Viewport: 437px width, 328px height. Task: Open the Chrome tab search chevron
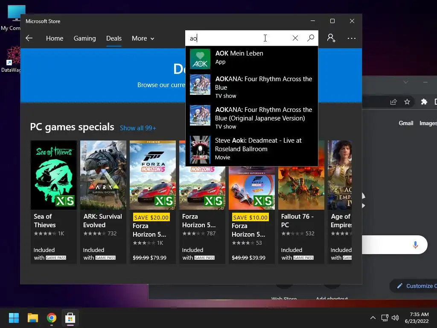point(406,82)
